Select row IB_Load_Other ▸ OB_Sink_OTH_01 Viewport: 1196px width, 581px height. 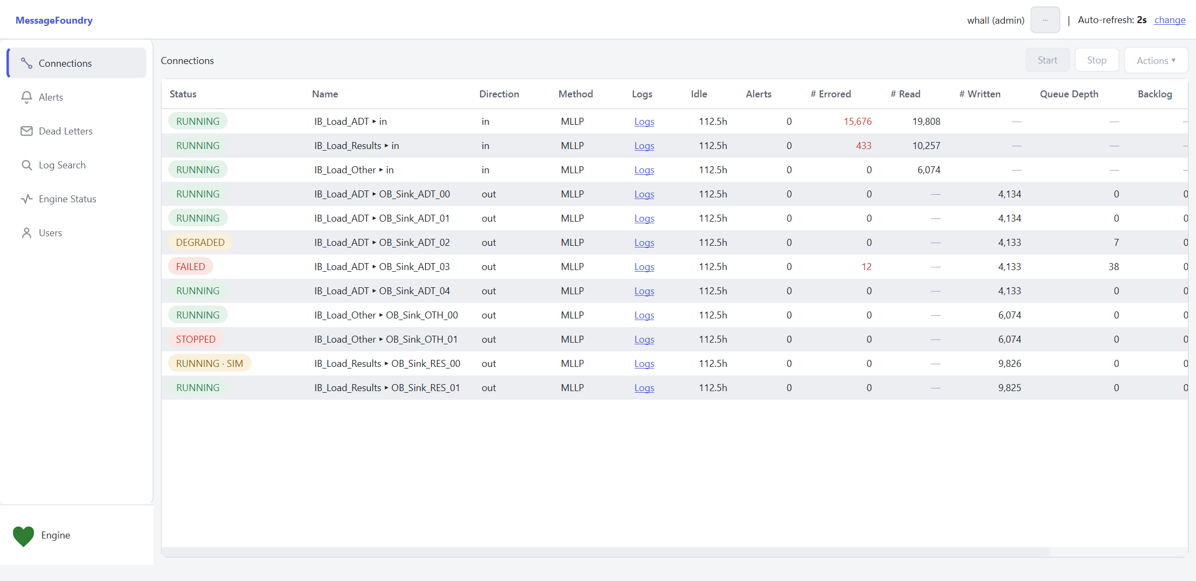point(675,339)
